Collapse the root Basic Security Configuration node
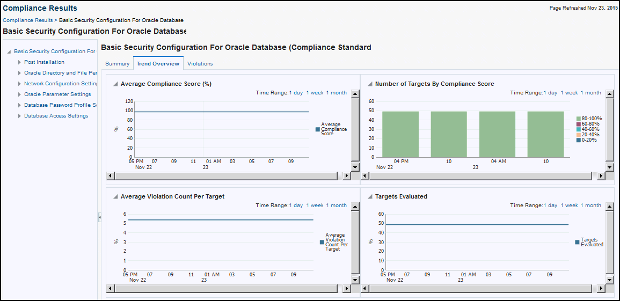The height and width of the screenshot is (301, 620). pyautogui.click(x=9, y=52)
